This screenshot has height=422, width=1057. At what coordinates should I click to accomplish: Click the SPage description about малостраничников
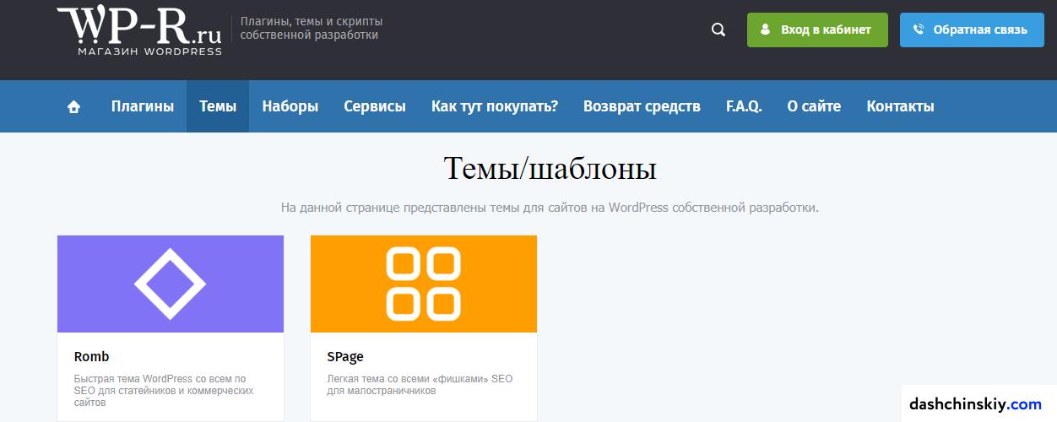tap(420, 385)
